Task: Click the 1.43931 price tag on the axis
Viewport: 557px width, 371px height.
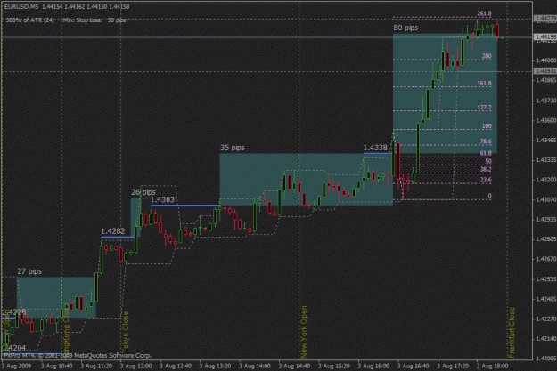Action: pyautogui.click(x=545, y=71)
